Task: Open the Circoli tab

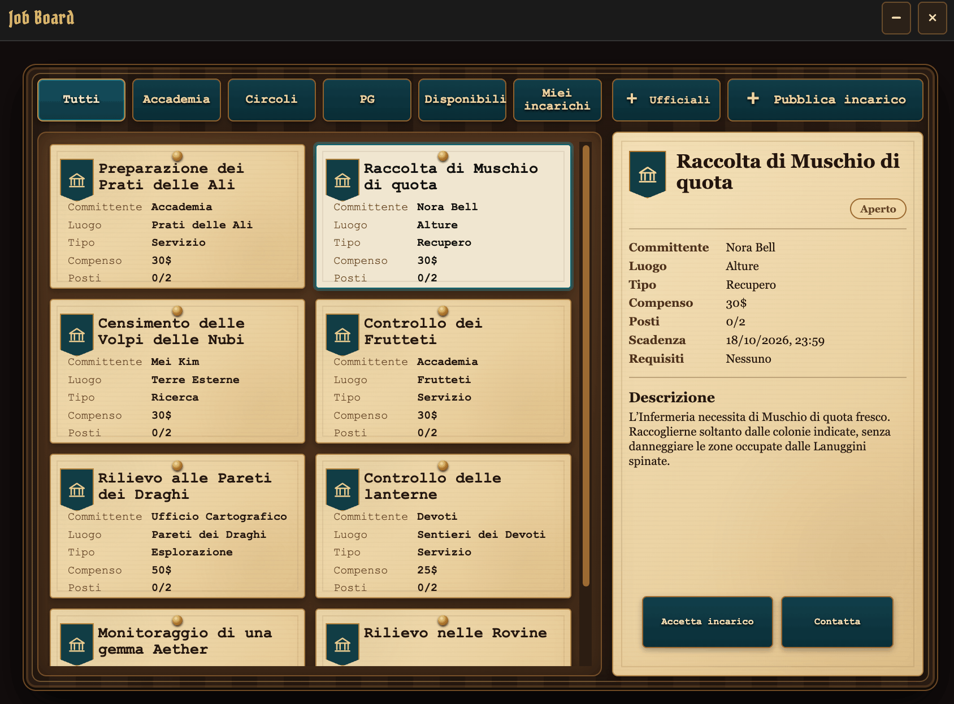Action: (271, 99)
